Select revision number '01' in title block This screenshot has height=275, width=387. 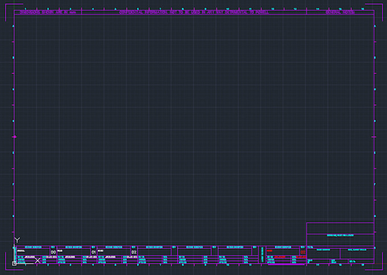point(93,252)
